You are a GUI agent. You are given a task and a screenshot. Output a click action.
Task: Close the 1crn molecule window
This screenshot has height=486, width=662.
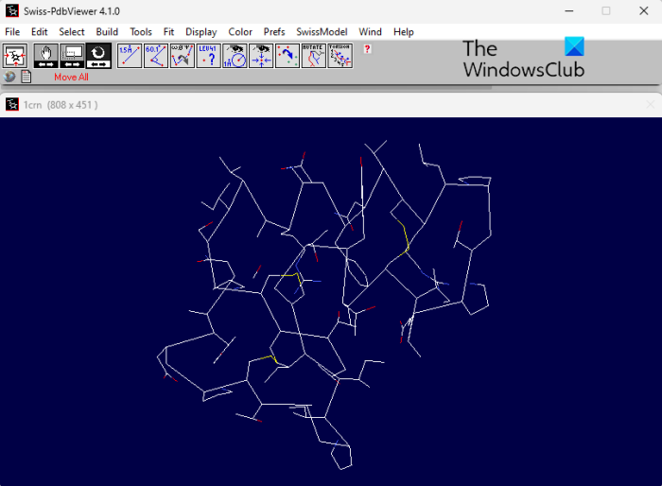pos(651,104)
